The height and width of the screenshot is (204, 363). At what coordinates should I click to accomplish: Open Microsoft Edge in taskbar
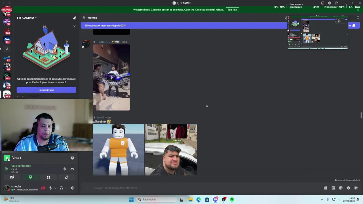[199, 199]
